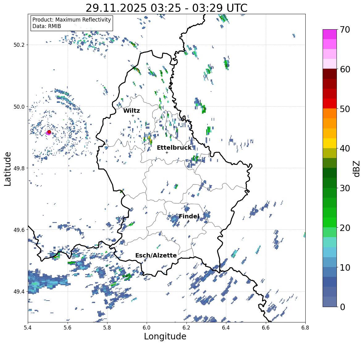Screen dimensions: 364x344
Task: Click the 6.0 longitude tick label
Action: (147, 328)
